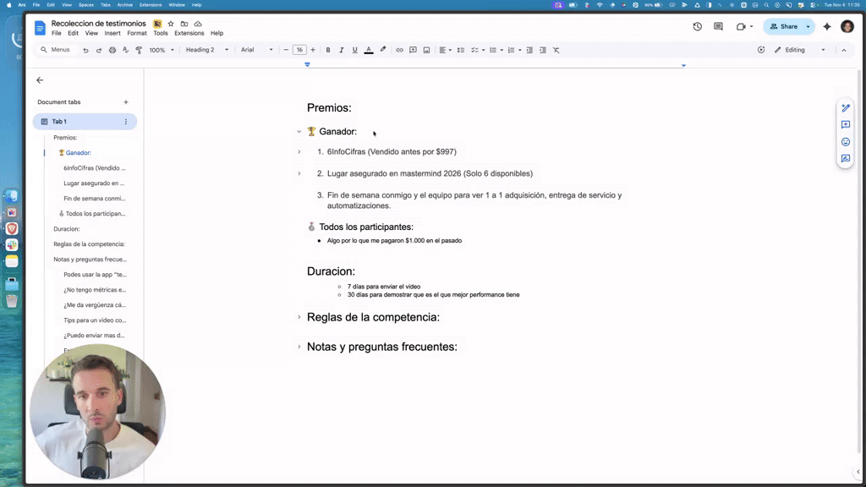The height and width of the screenshot is (487, 866).
Task: Open the File menu
Action: (57, 33)
